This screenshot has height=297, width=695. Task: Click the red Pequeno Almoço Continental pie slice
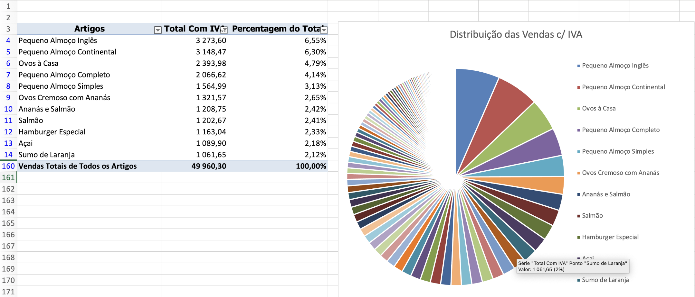[x=499, y=113]
